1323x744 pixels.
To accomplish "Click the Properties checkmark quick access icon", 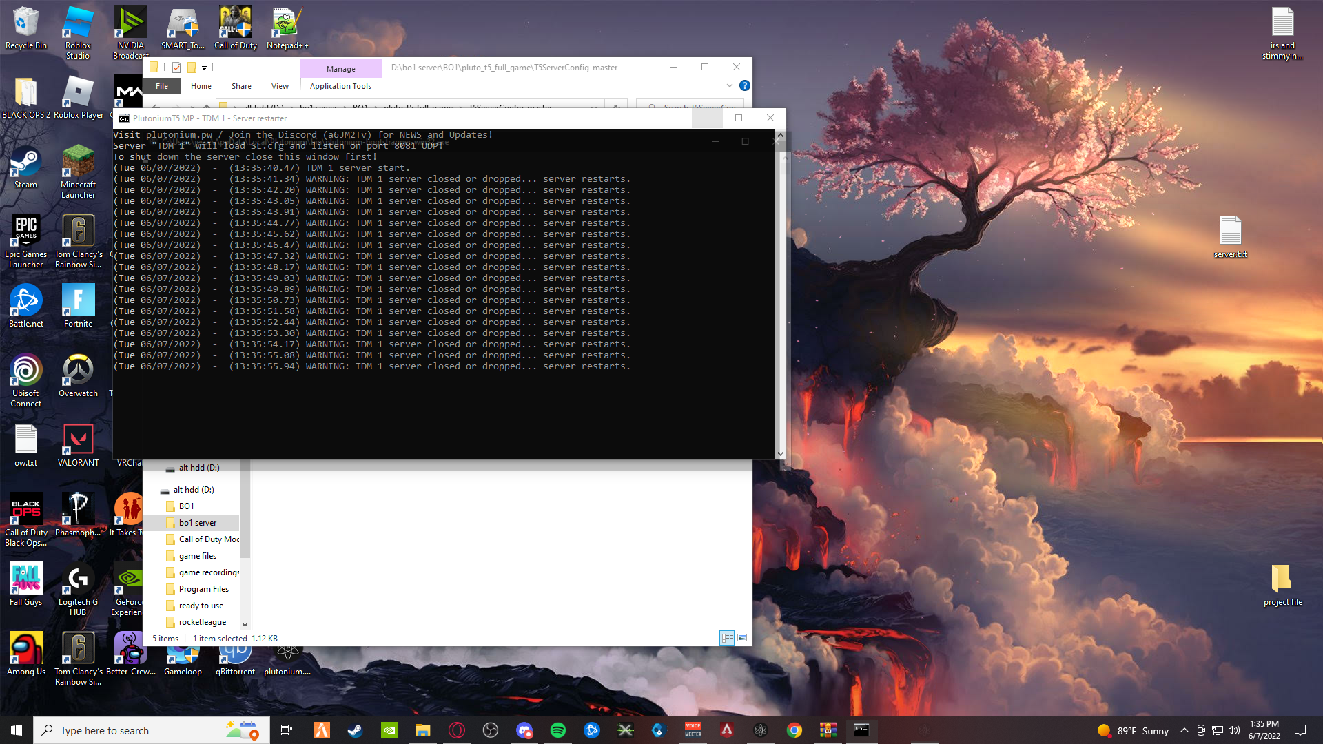I will 176,68.
